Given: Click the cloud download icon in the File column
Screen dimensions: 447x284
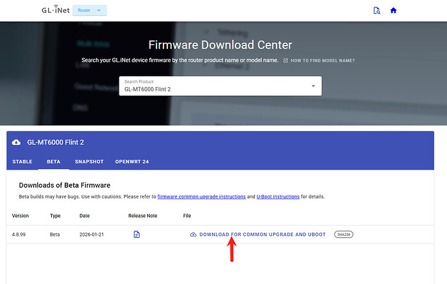Looking at the screenshot, I should point(193,235).
